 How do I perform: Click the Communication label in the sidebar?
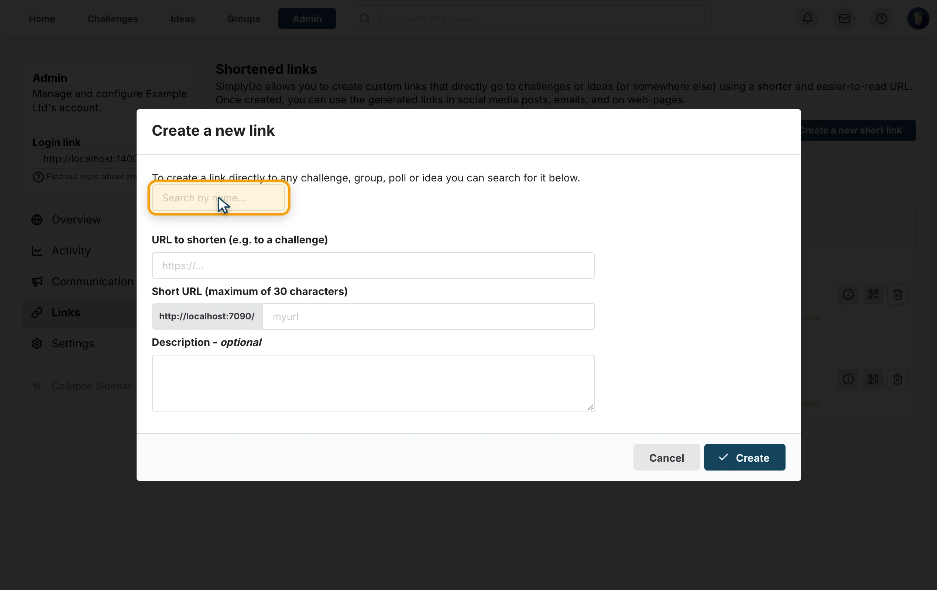pos(93,282)
